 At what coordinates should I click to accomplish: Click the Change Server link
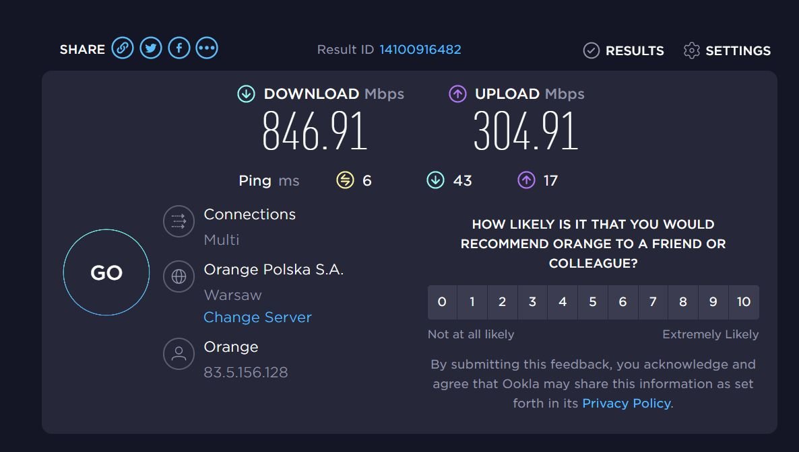tap(257, 317)
